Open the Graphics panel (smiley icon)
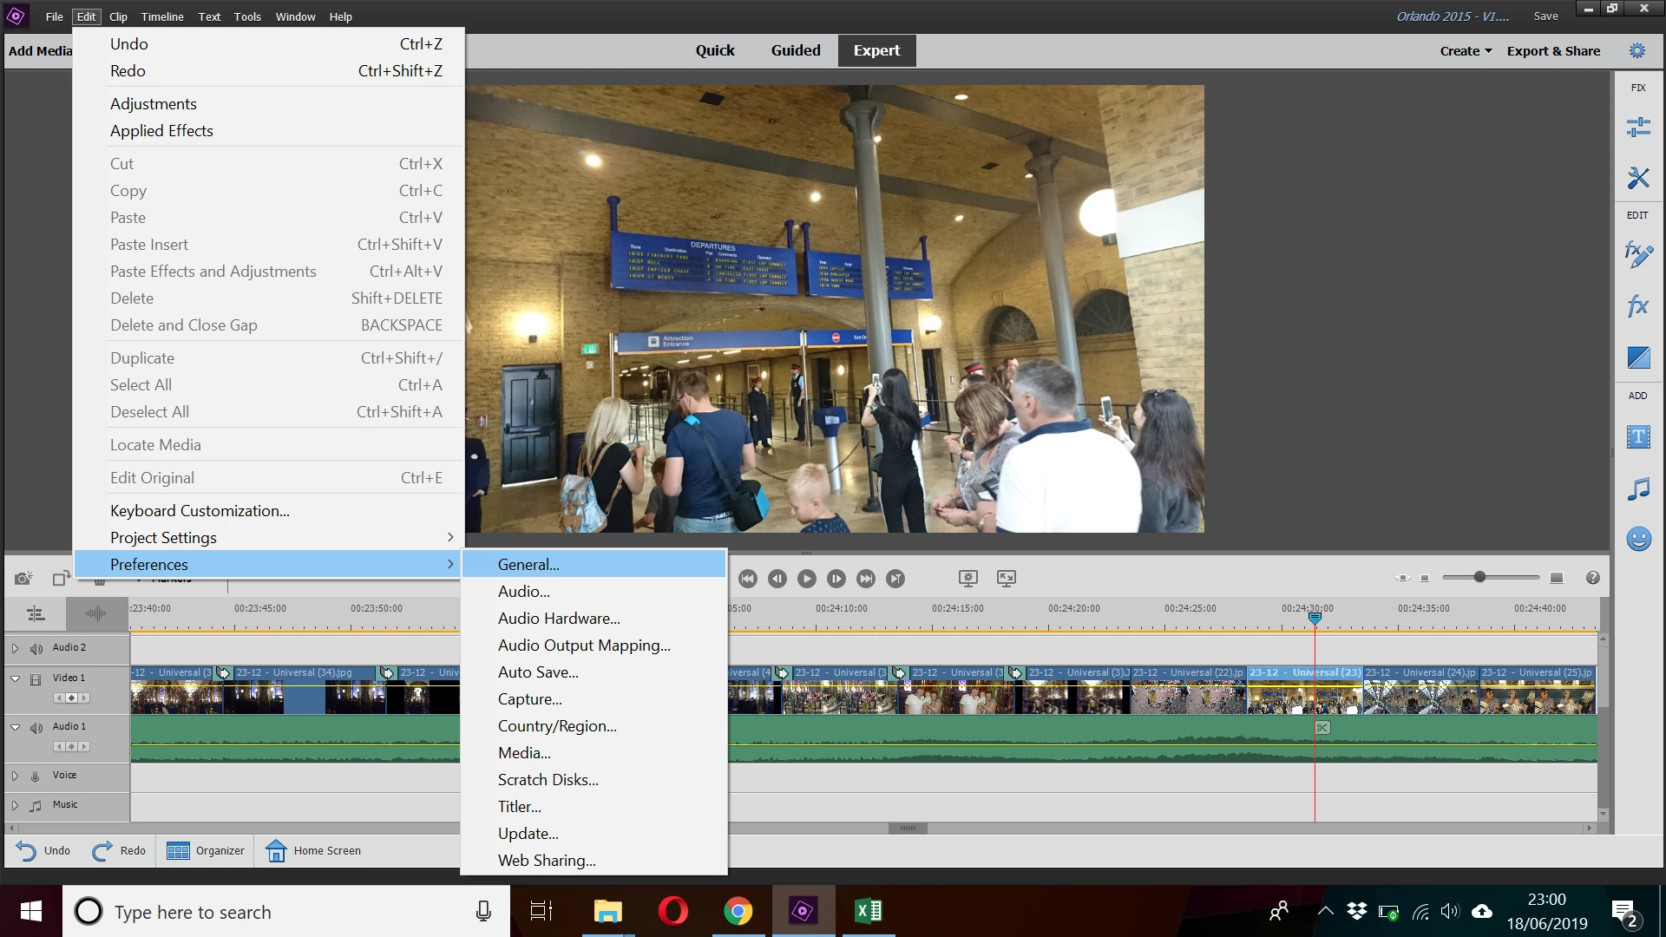The height and width of the screenshot is (937, 1666). tap(1637, 539)
